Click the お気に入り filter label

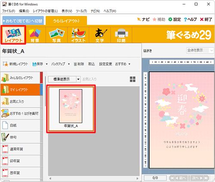pyautogui.click(x=89, y=79)
